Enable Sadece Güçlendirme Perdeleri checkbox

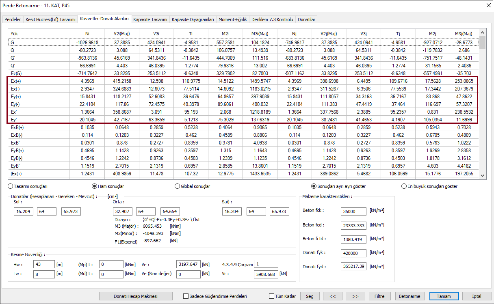[x=186, y=296]
